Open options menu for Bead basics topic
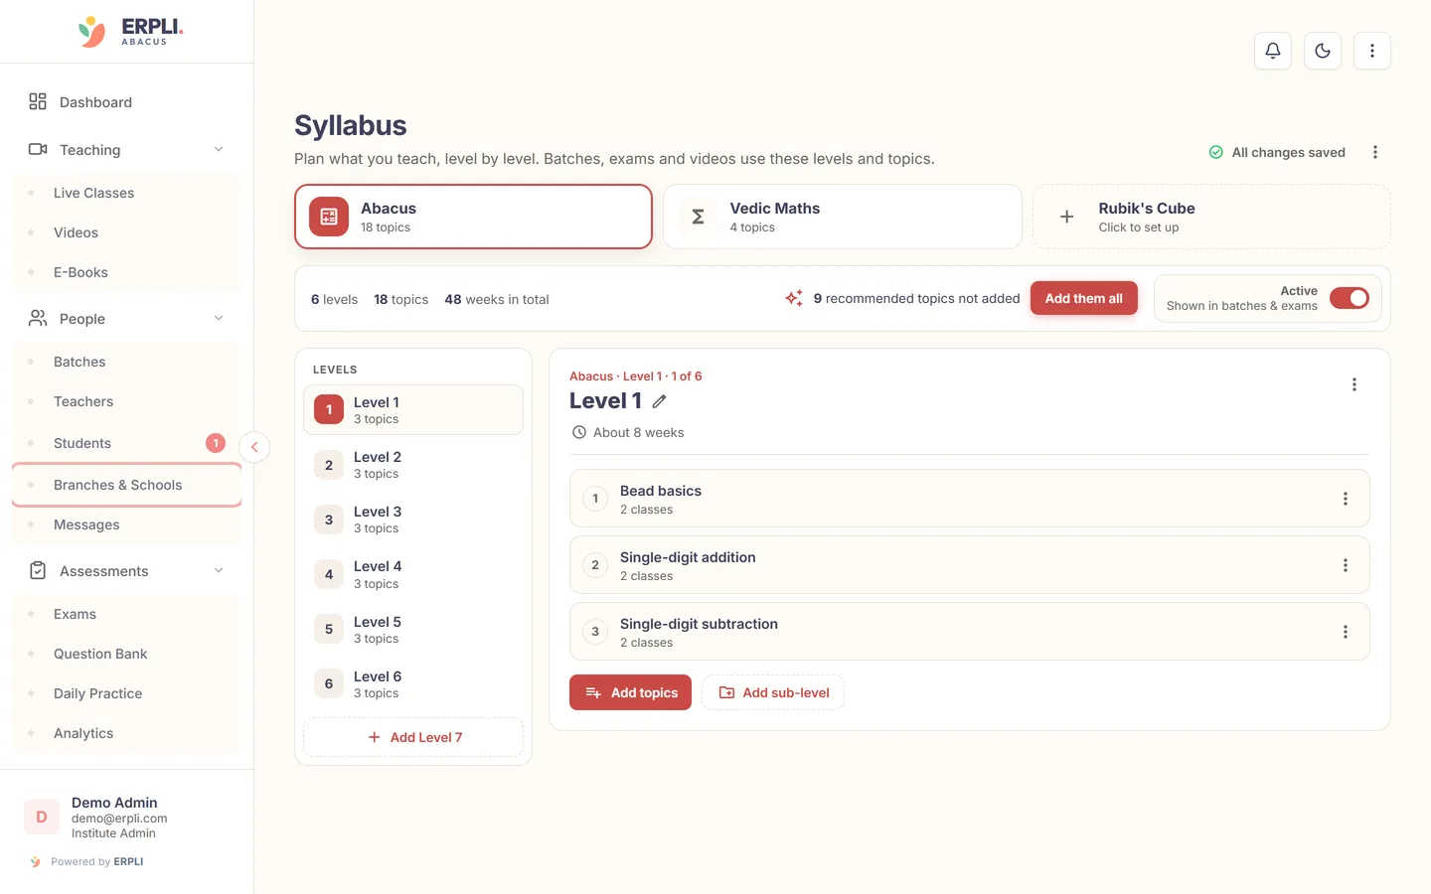Viewport: 1431px width, 894px height. (1346, 499)
